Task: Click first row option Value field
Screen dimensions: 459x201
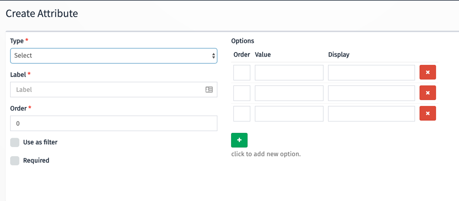Action: pyautogui.click(x=289, y=73)
